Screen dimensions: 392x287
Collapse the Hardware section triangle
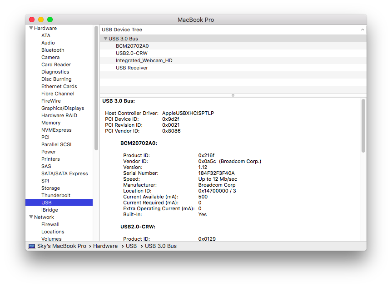(x=31, y=28)
